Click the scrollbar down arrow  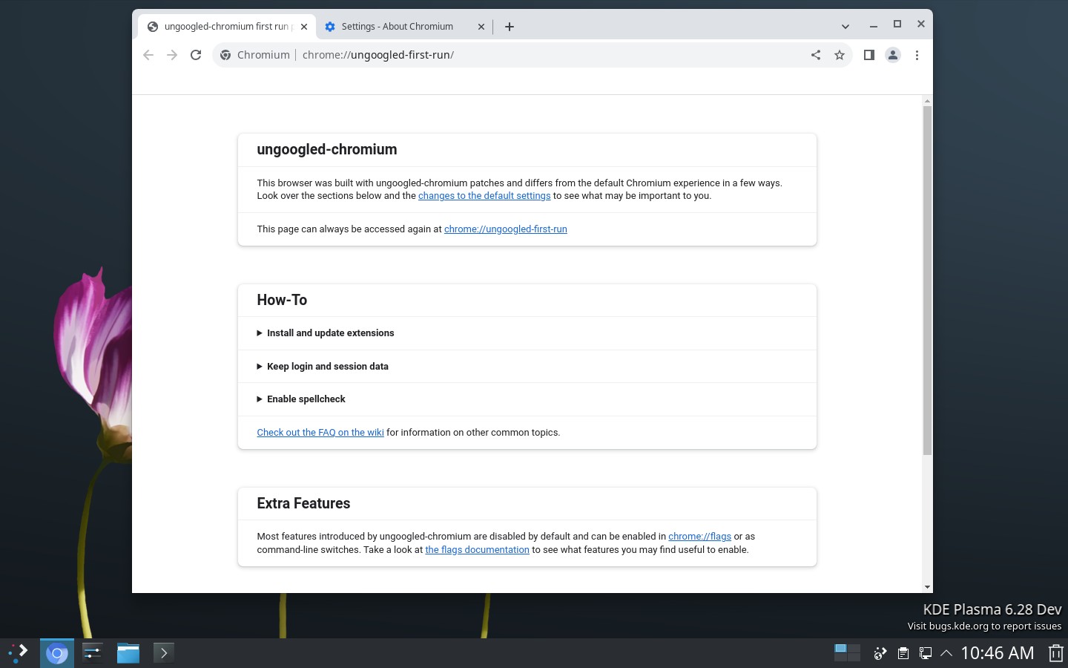coord(927,587)
